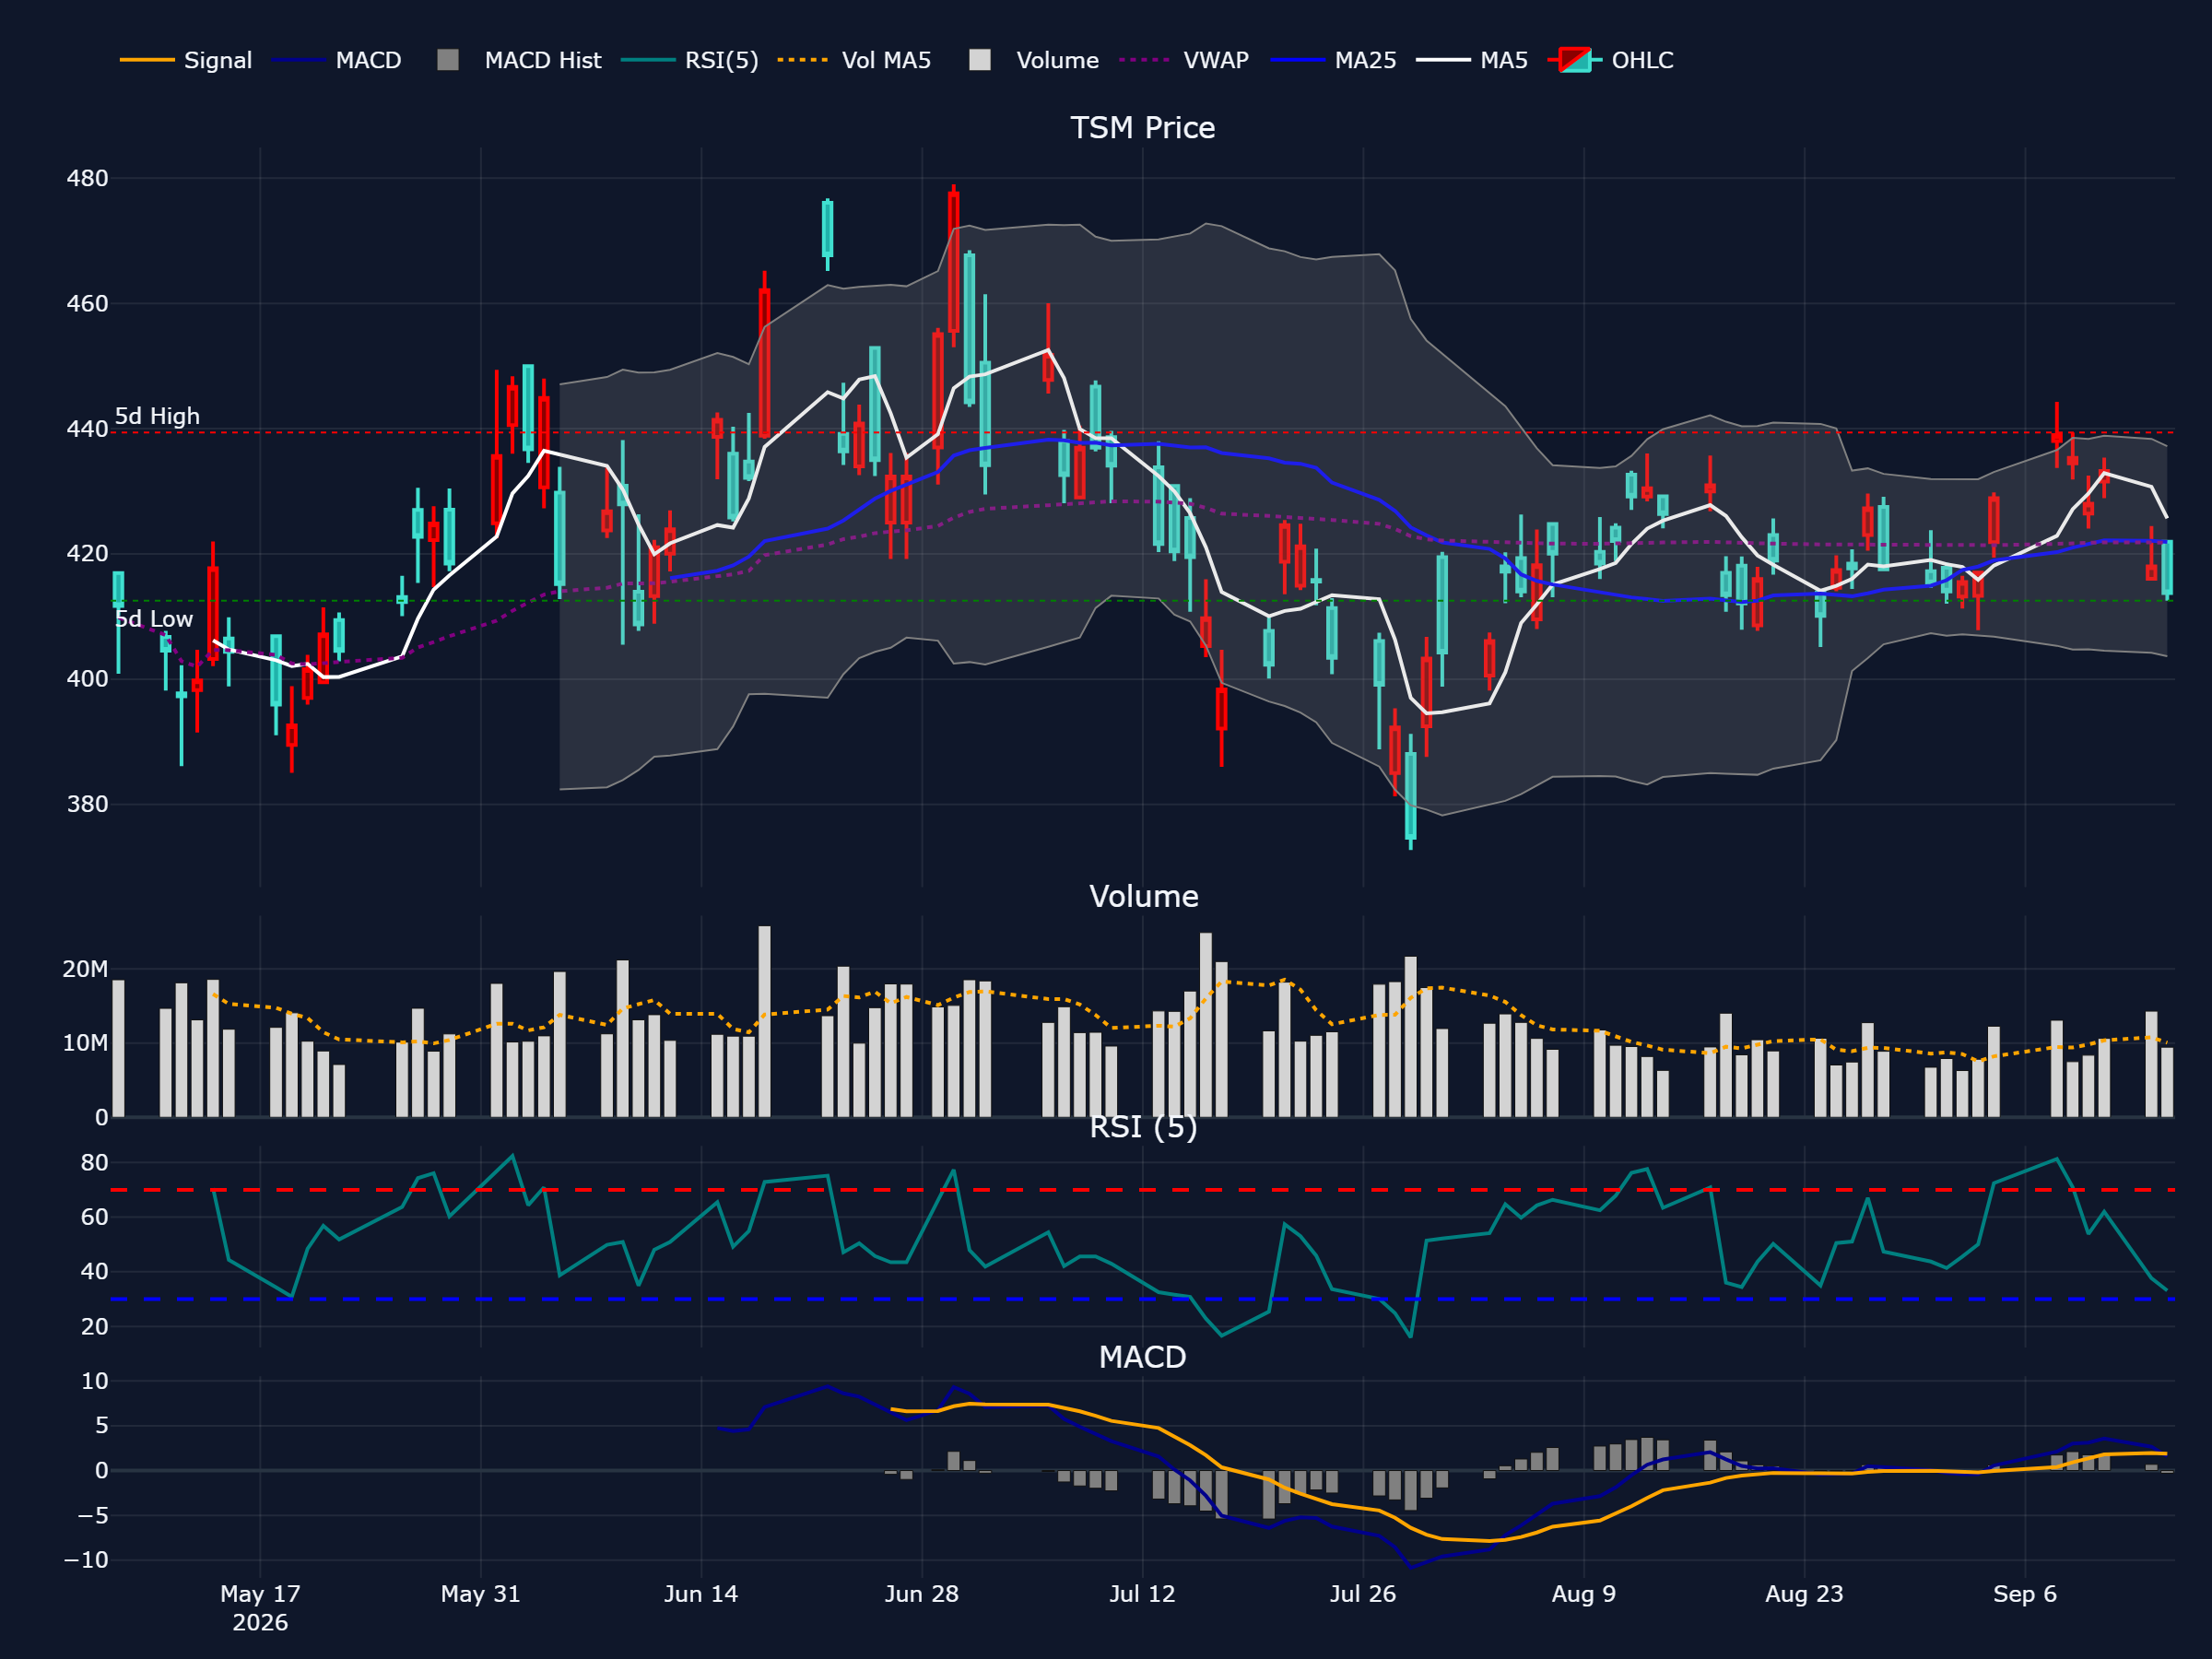This screenshot has height=1659, width=2212.
Task: Click the Jul 26 date label
Action: point(1363,1594)
